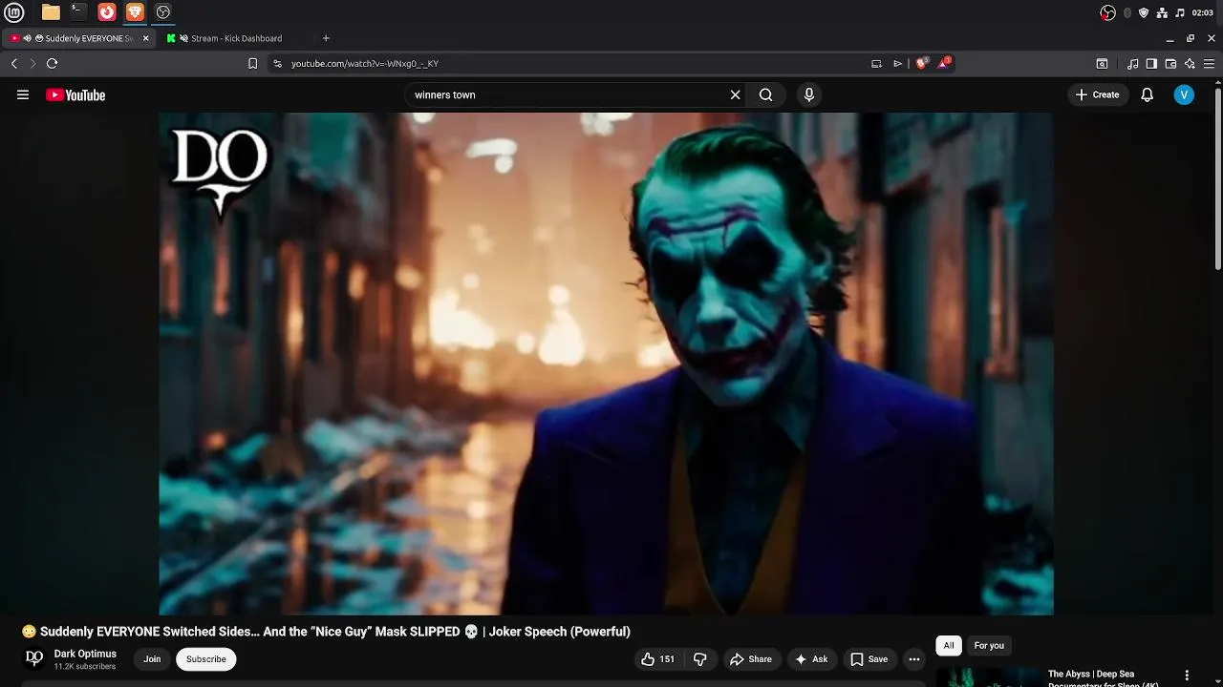This screenshot has height=687, width=1223.
Task: Open a new browser tab
Action: (x=326, y=38)
